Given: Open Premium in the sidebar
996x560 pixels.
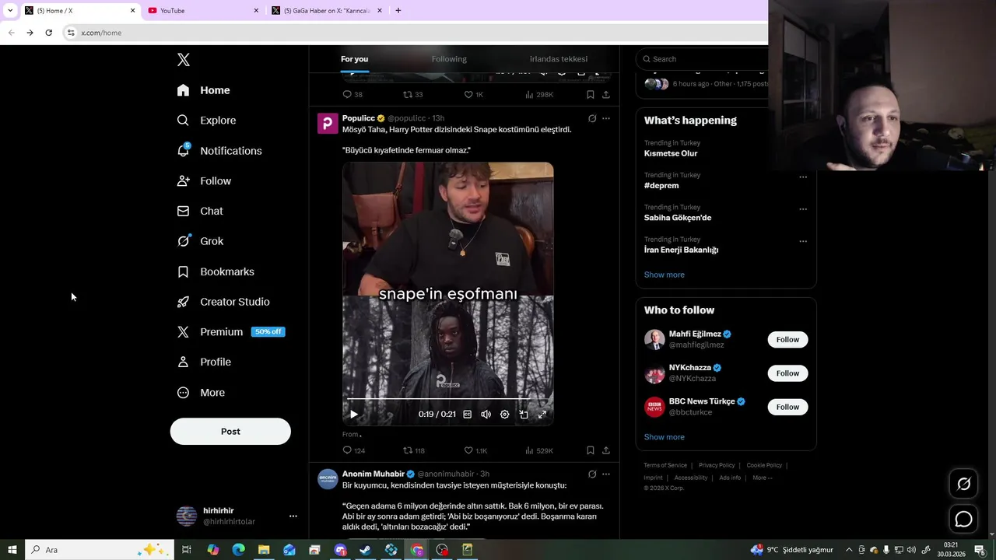Looking at the screenshot, I should [x=230, y=332].
